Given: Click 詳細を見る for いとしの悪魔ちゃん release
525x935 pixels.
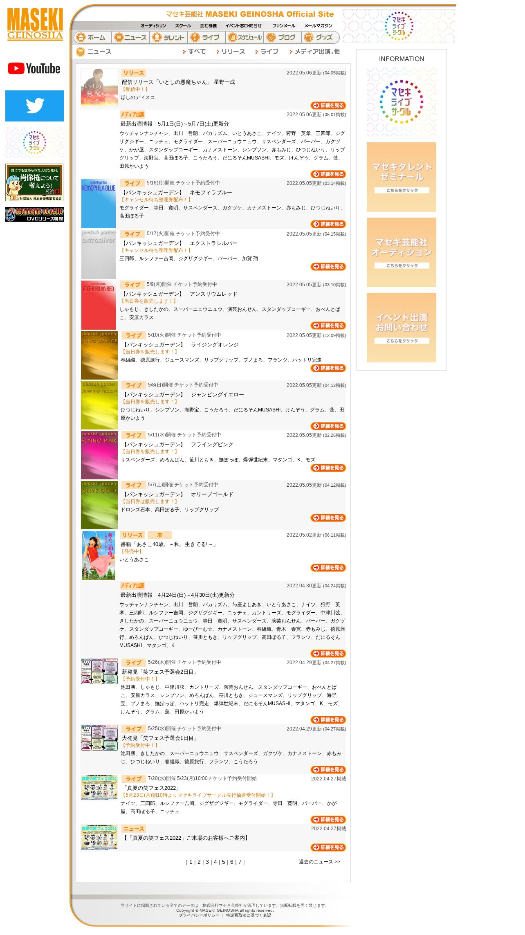Looking at the screenshot, I should [328, 106].
